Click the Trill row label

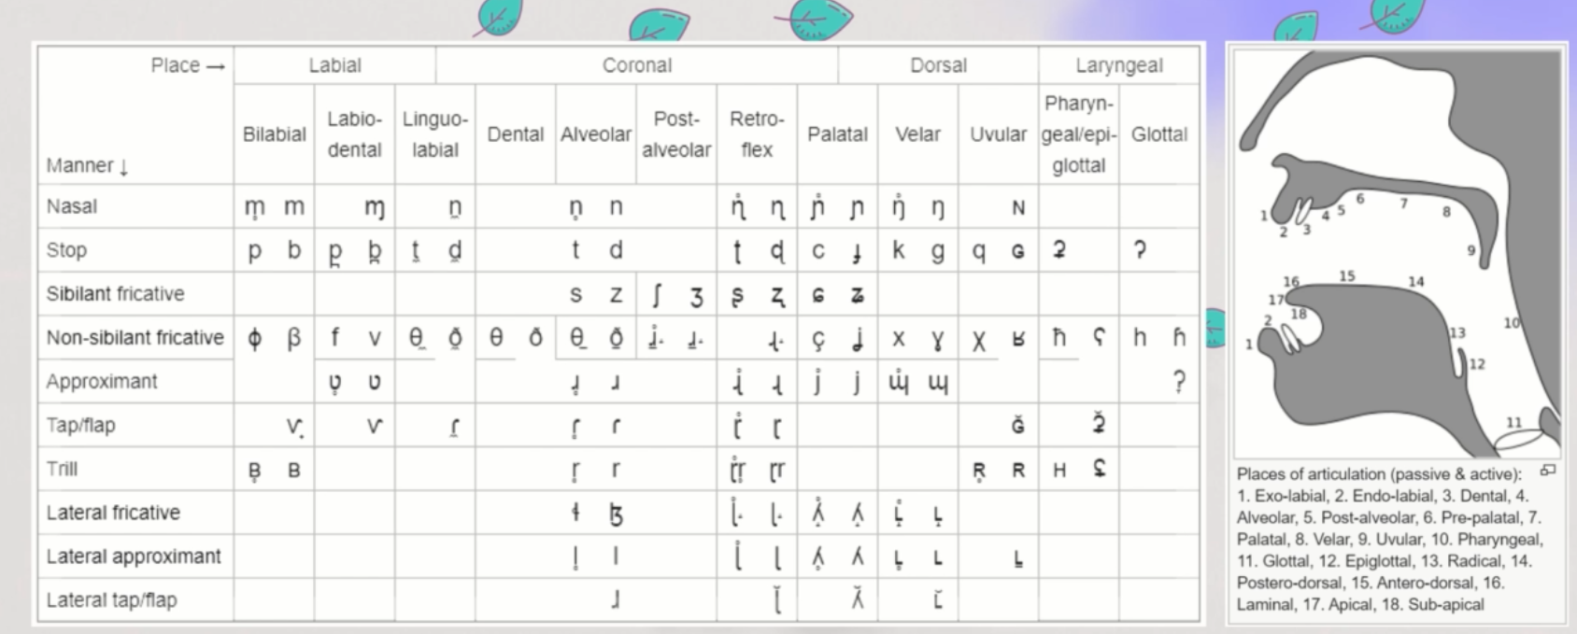point(62,469)
